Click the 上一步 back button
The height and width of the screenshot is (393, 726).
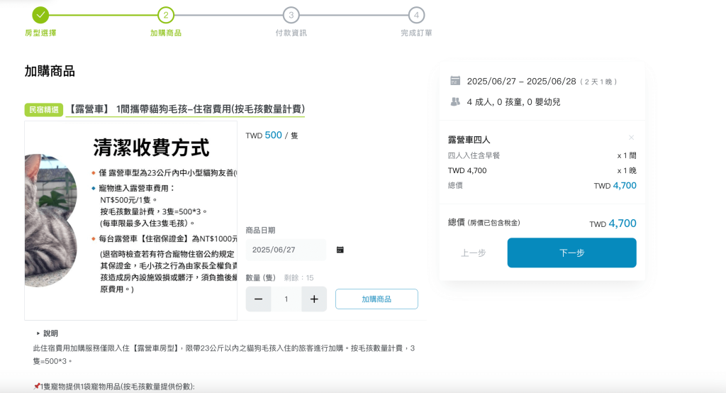[473, 253]
